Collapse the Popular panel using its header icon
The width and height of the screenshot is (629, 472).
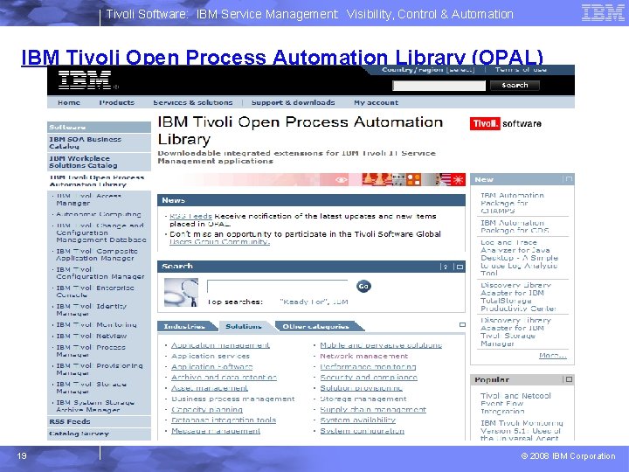[569, 379]
